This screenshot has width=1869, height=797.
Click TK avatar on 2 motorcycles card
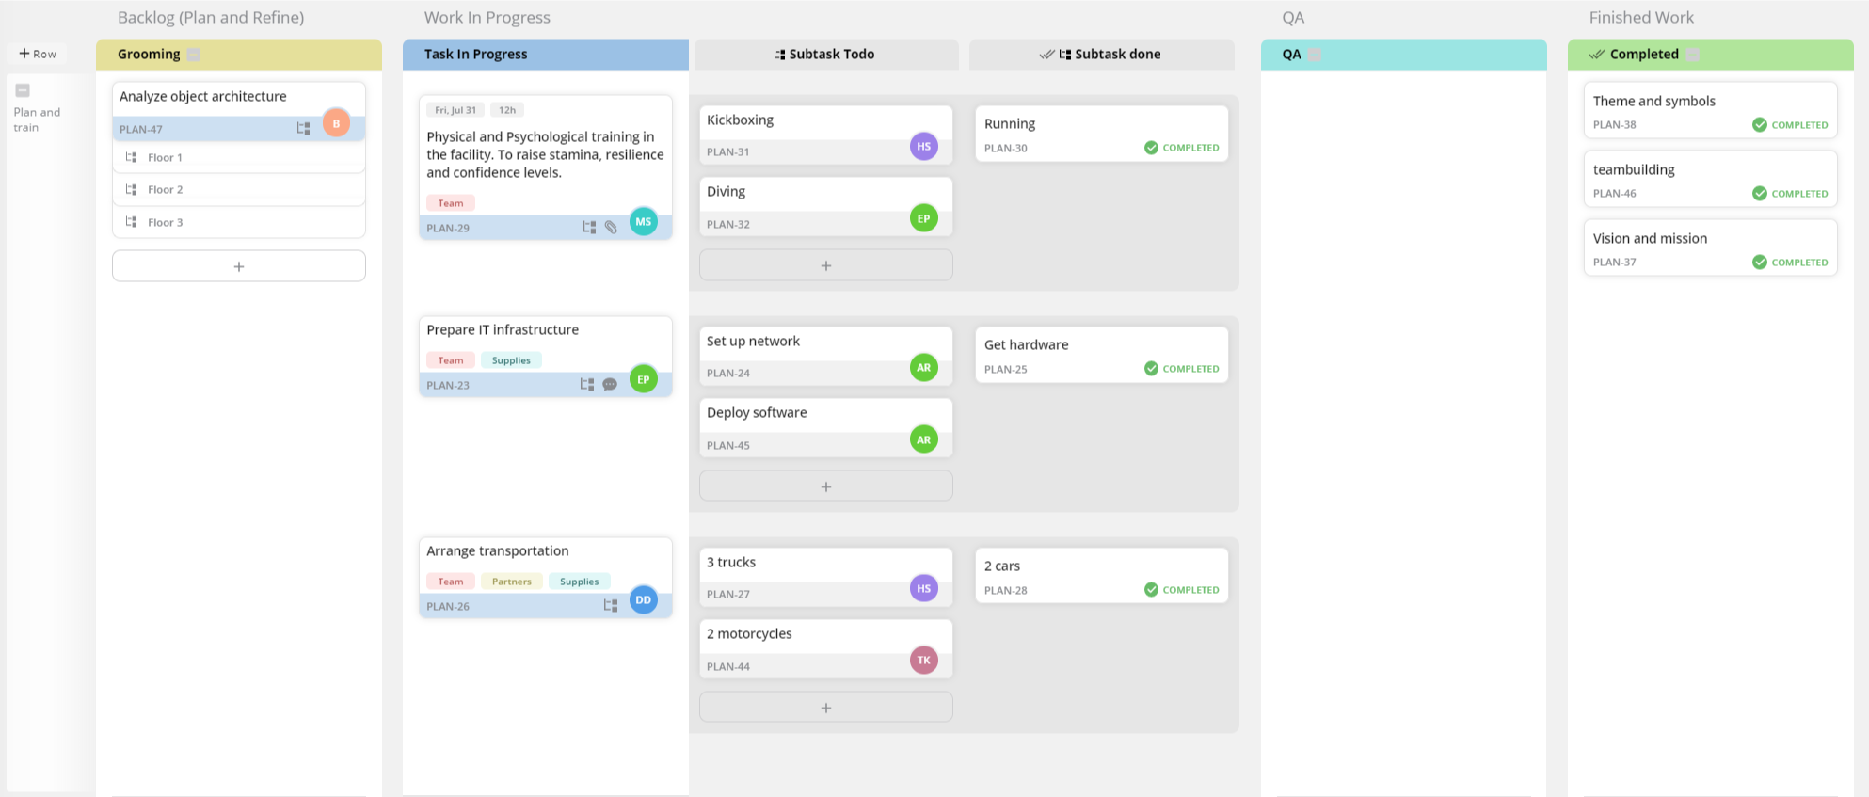[x=924, y=660]
